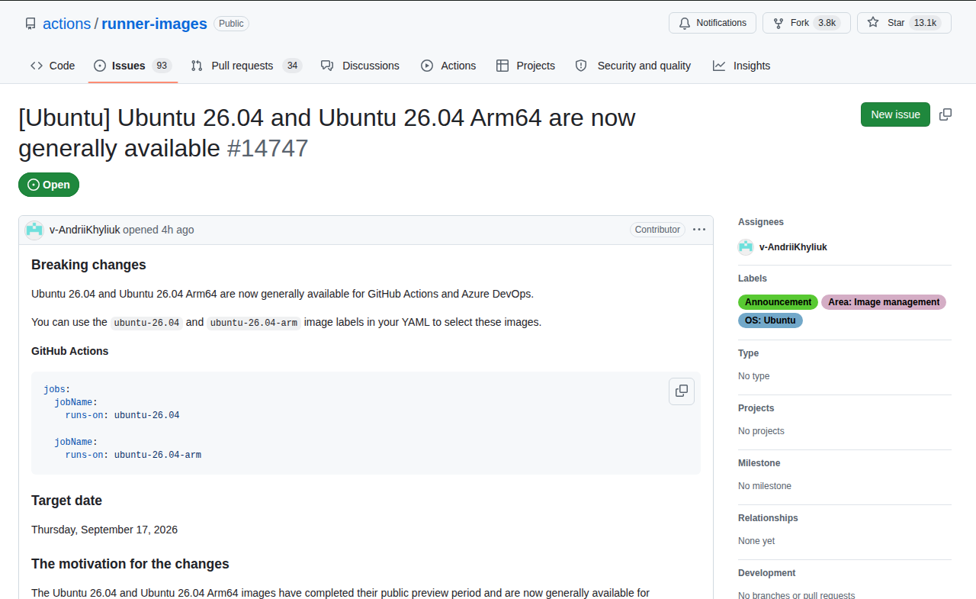Image resolution: width=976 pixels, height=599 pixels.
Task: Copy the YAML code block contents
Action: point(682,391)
